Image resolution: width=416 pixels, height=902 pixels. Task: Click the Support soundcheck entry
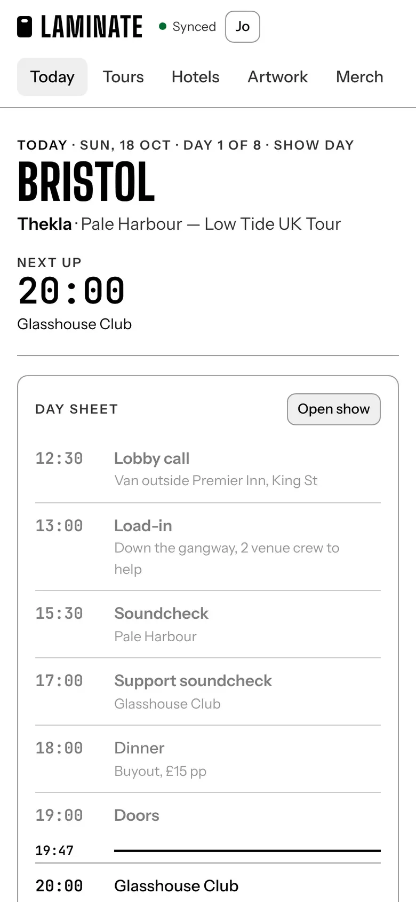[x=208, y=691]
